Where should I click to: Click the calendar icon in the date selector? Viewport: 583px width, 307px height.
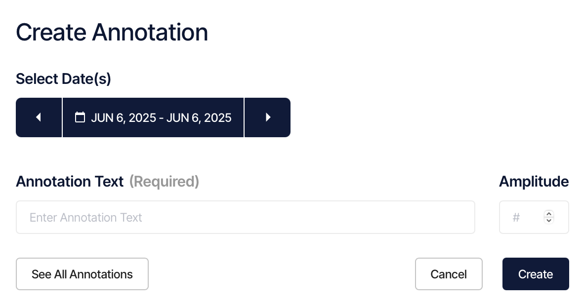pyautogui.click(x=80, y=117)
